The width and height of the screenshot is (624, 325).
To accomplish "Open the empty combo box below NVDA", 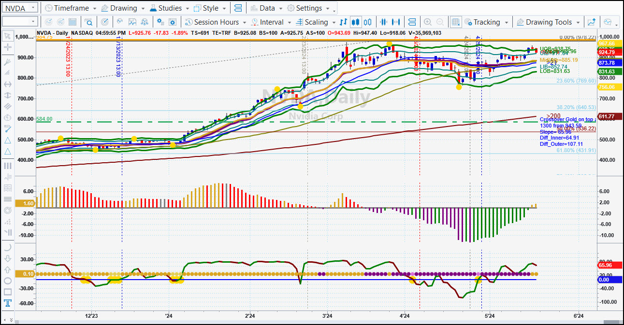I will pos(19,21).
